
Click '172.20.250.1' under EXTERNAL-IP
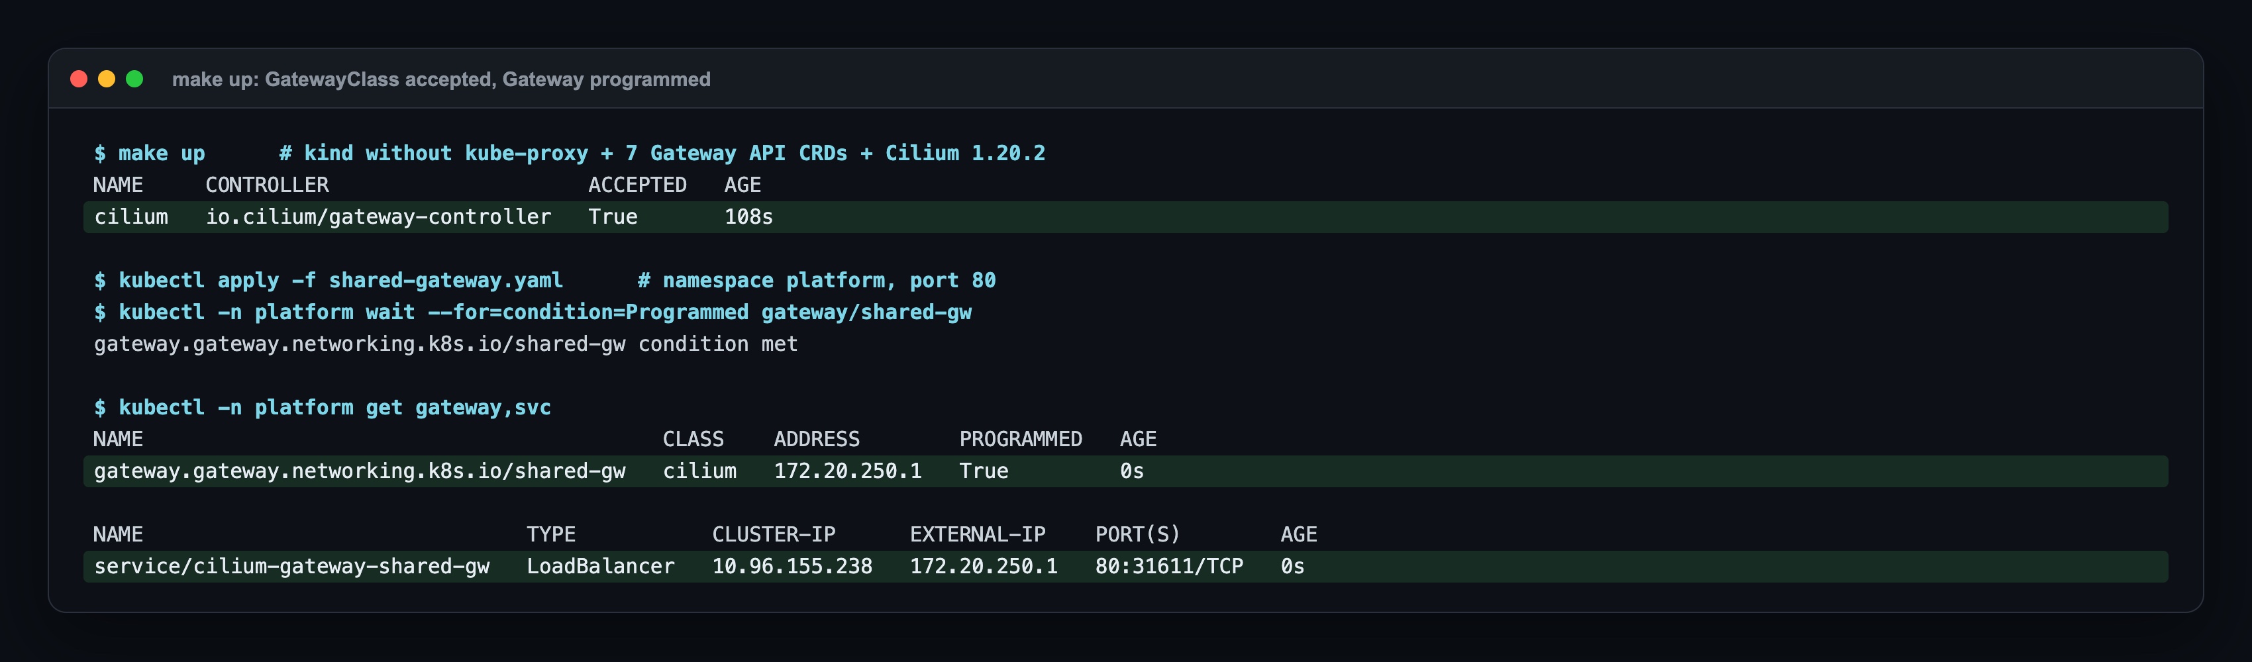[x=984, y=567]
